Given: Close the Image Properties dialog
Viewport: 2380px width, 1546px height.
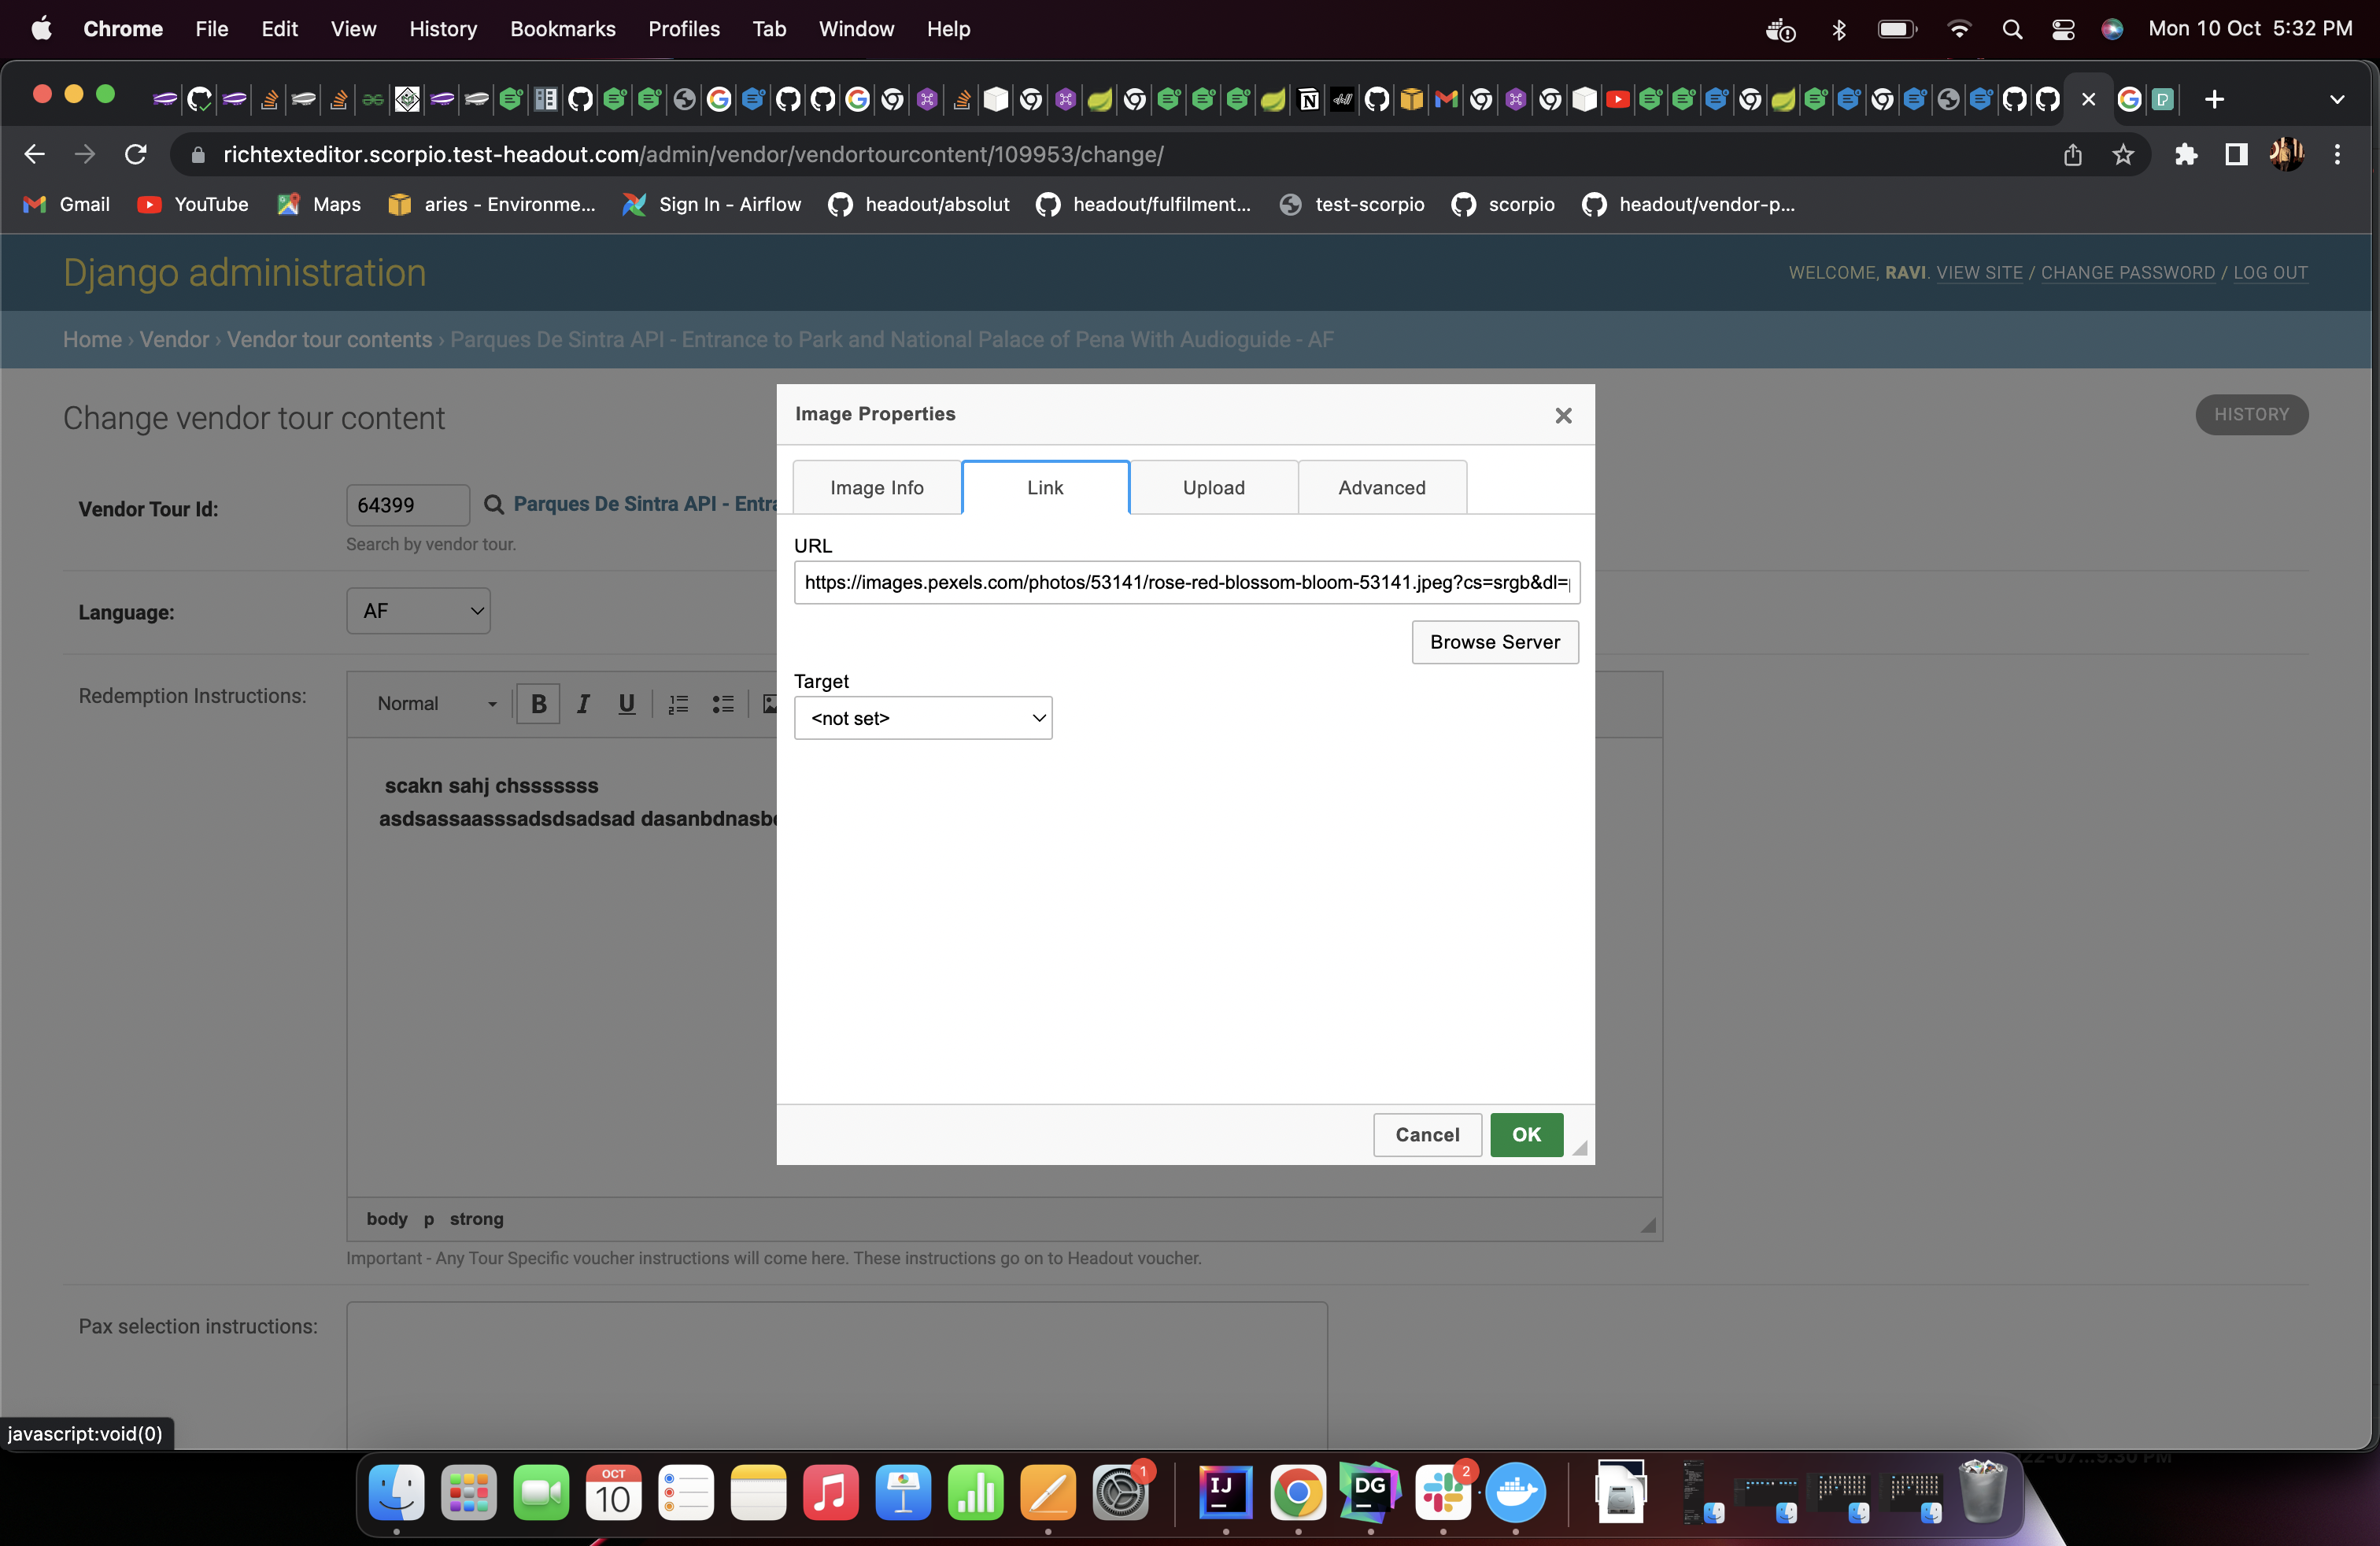Looking at the screenshot, I should pos(1563,415).
